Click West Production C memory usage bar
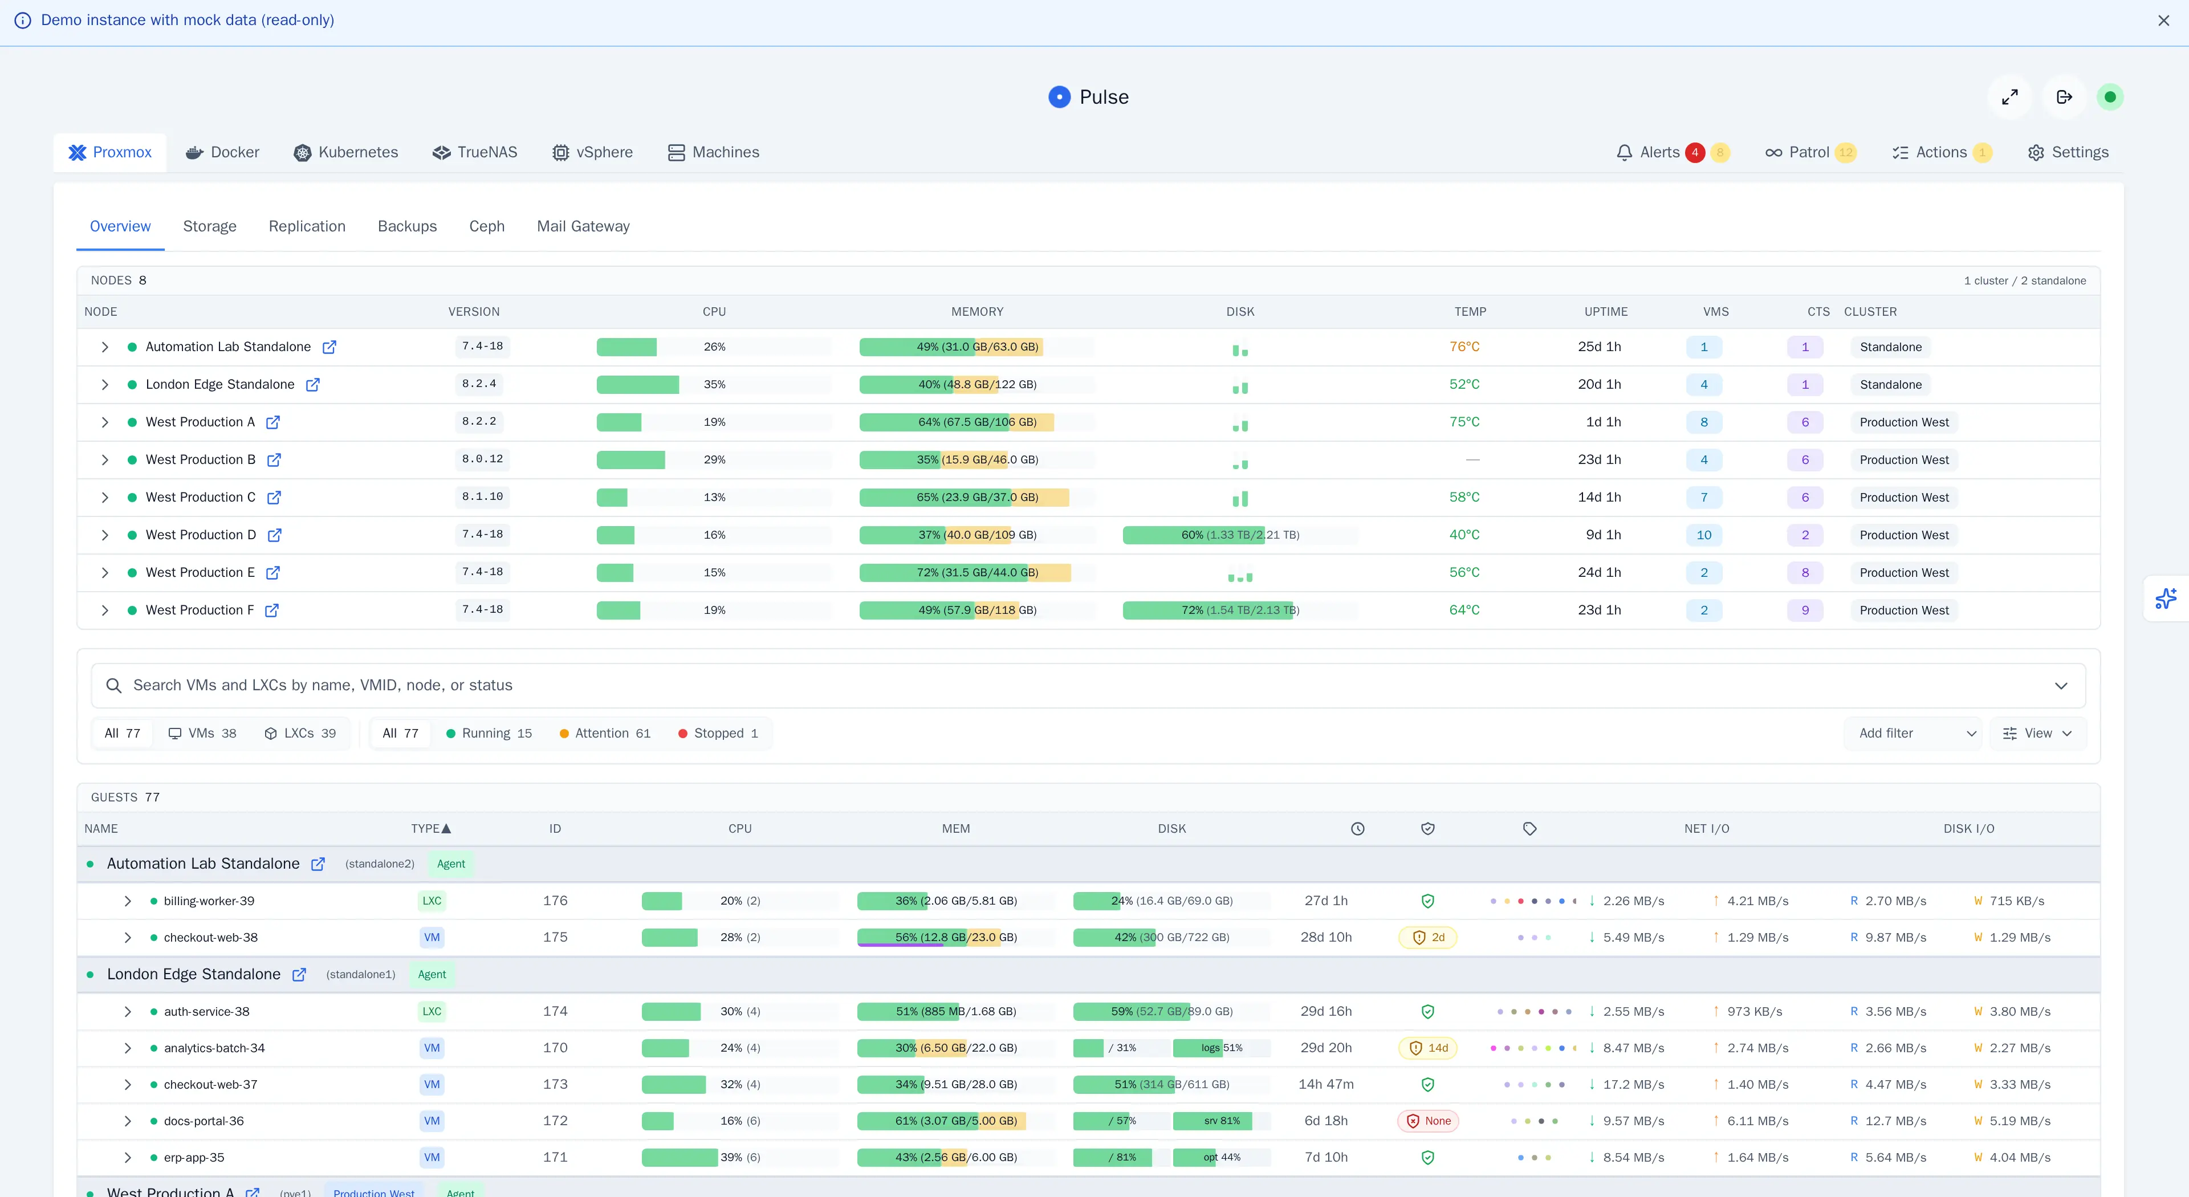The height and width of the screenshot is (1197, 2189). (977, 497)
